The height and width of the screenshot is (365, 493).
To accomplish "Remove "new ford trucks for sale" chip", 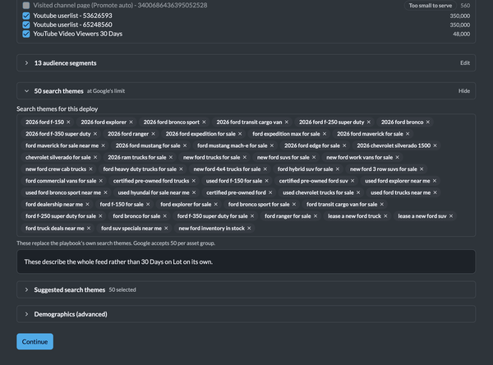I will point(245,157).
